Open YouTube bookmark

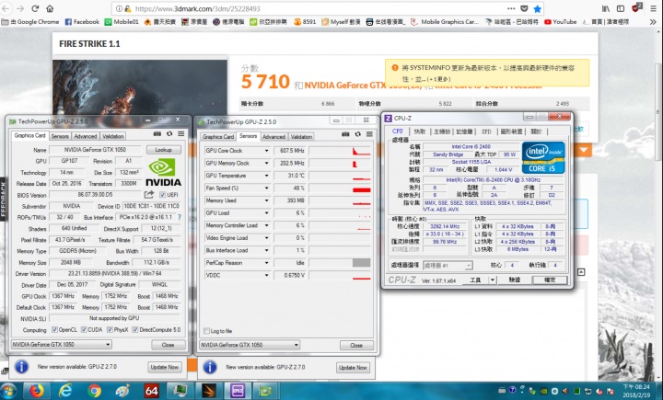tap(560, 21)
